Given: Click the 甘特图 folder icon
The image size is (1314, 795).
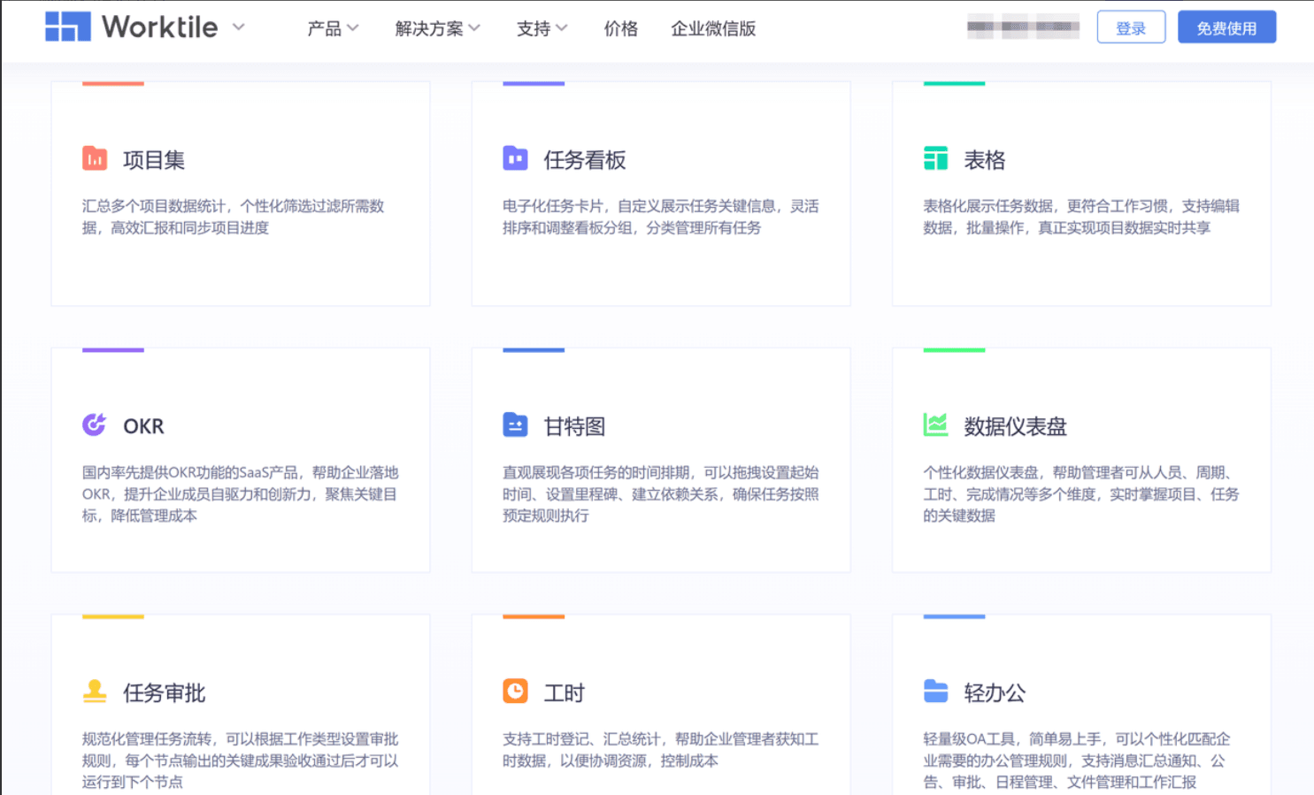Looking at the screenshot, I should [515, 424].
